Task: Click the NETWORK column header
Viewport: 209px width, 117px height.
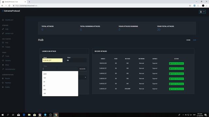Action: 141,59
